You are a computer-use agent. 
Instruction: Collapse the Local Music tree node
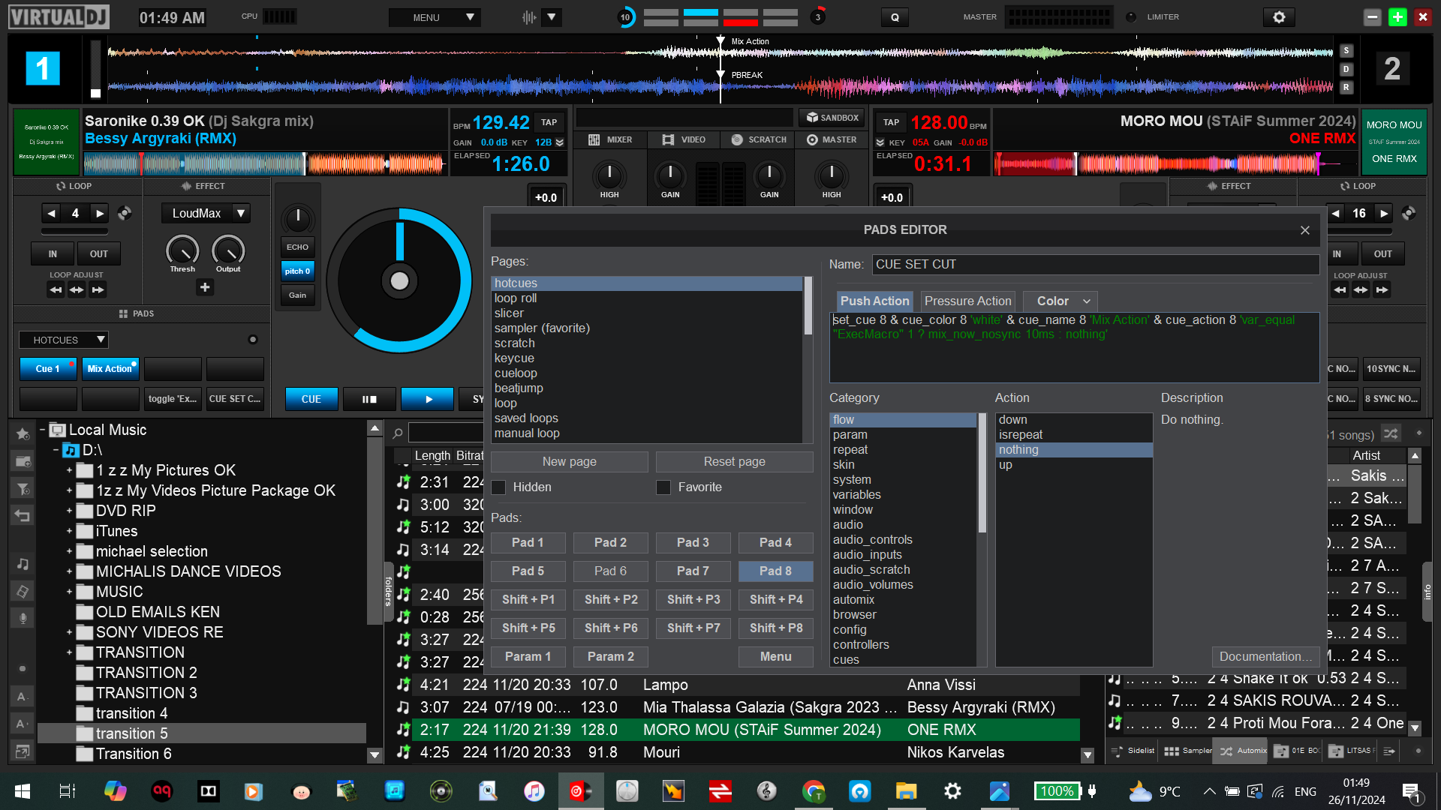tap(43, 430)
